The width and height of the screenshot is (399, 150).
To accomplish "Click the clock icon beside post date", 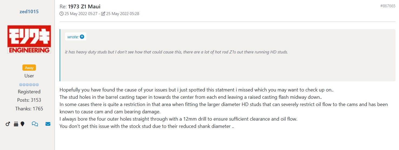I will pos(62,13).
